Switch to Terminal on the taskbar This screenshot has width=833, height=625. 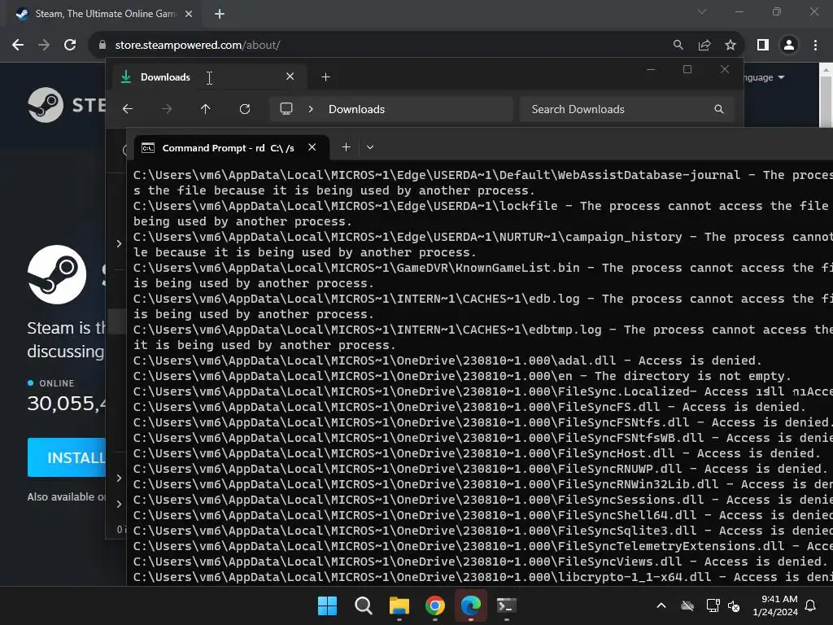coord(506,605)
